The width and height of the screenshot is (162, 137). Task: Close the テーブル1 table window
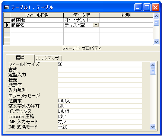(155, 7)
